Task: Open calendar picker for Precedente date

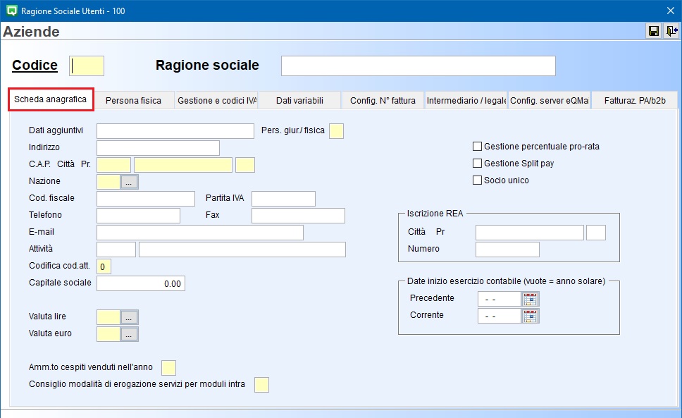Action: tap(531, 300)
